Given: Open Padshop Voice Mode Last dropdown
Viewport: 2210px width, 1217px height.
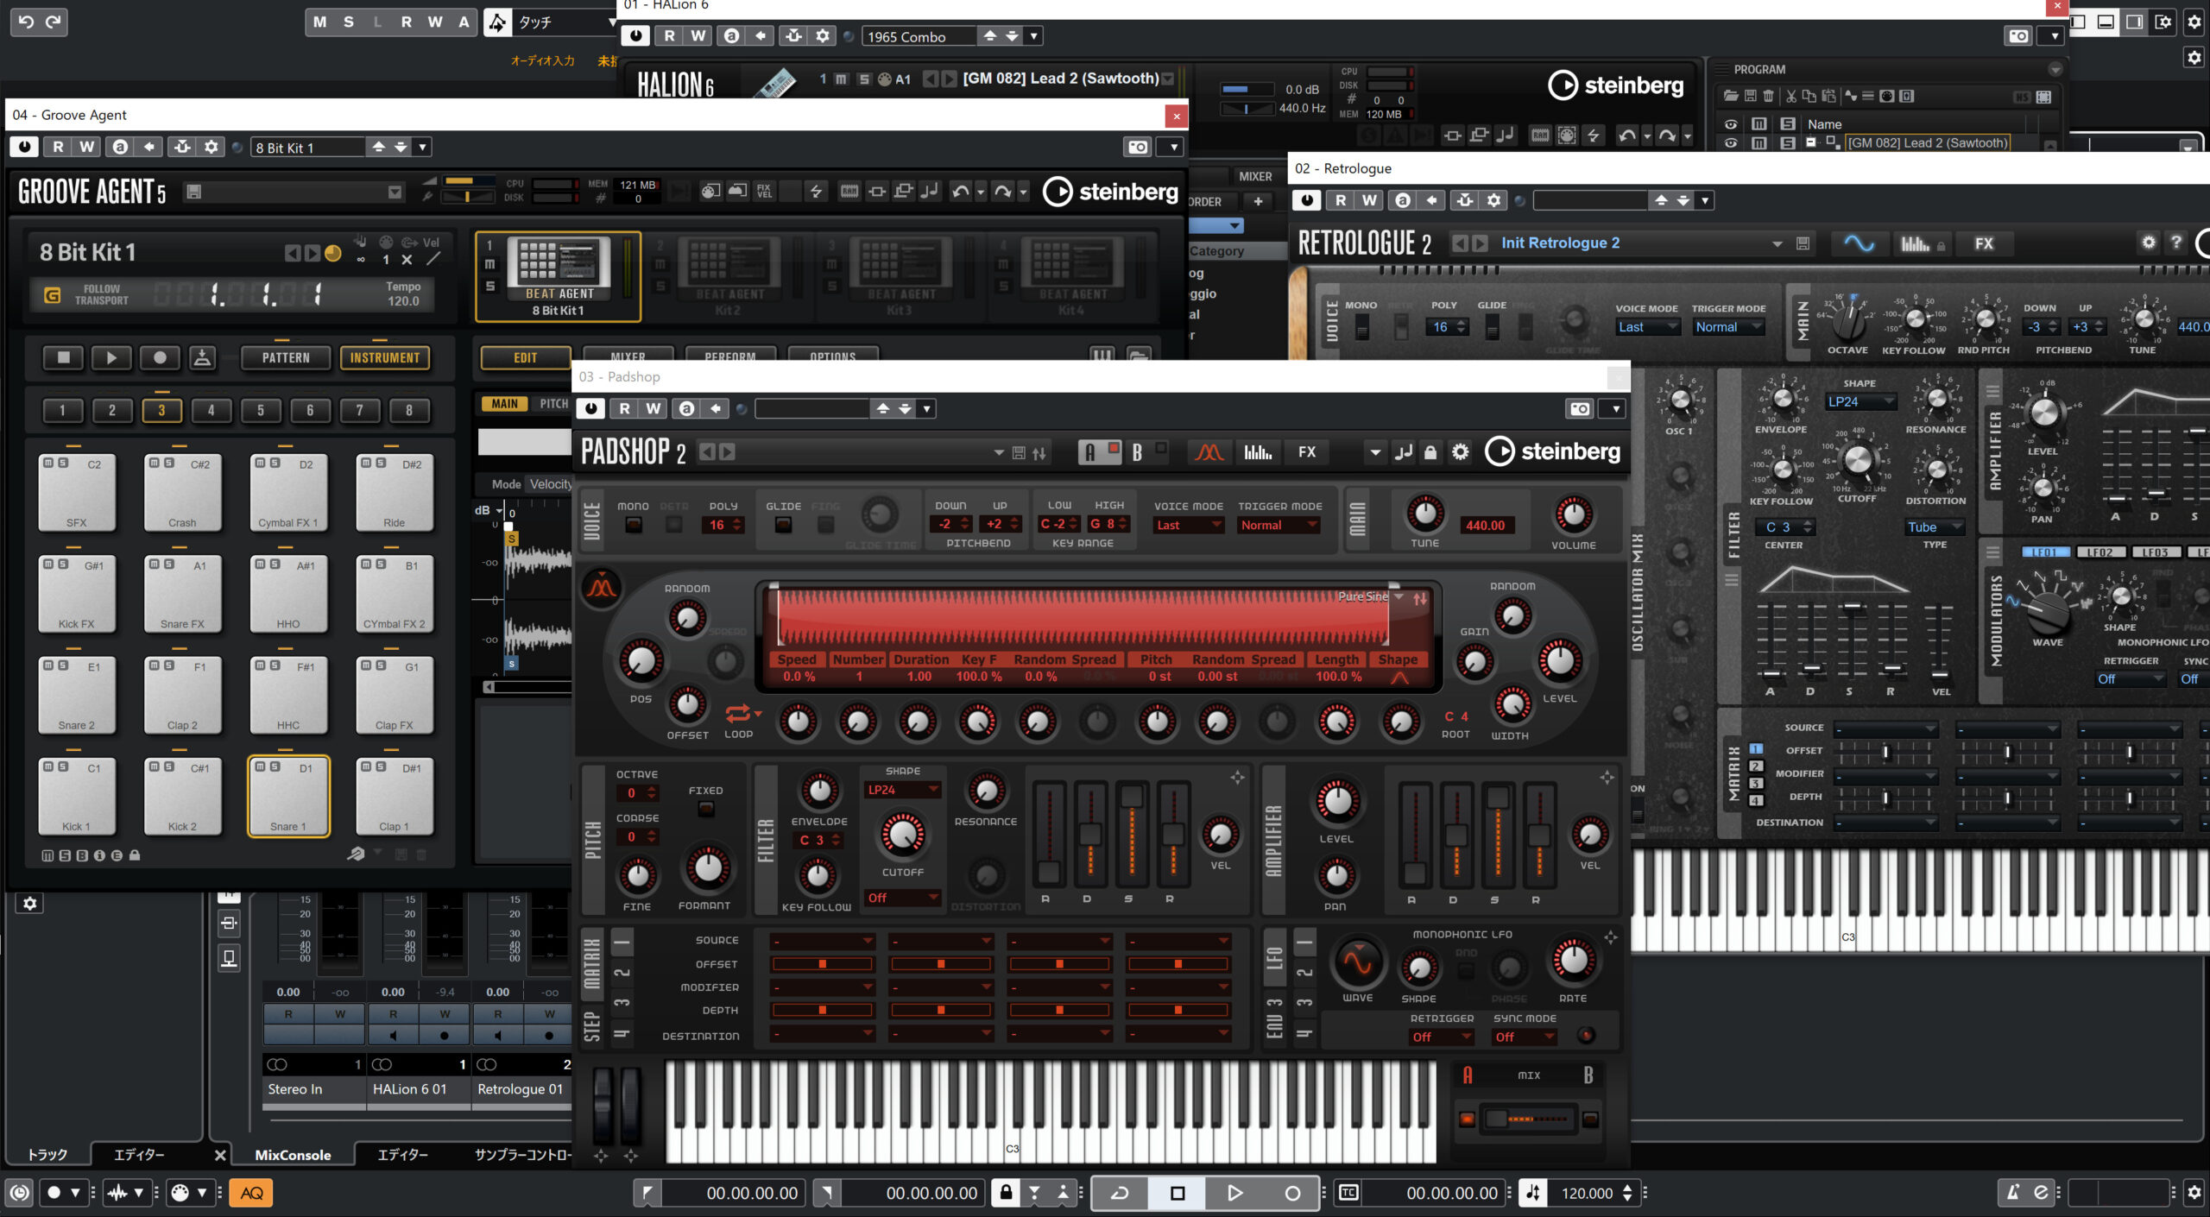Looking at the screenshot, I should click(x=1189, y=525).
